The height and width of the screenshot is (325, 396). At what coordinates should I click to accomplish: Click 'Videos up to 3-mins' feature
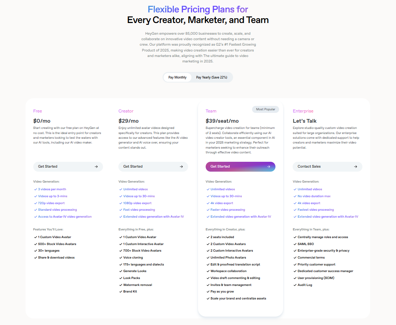pos(53,196)
